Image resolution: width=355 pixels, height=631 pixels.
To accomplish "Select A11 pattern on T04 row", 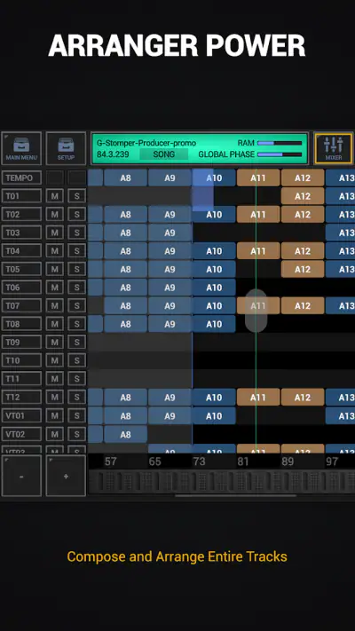I will point(258,251).
